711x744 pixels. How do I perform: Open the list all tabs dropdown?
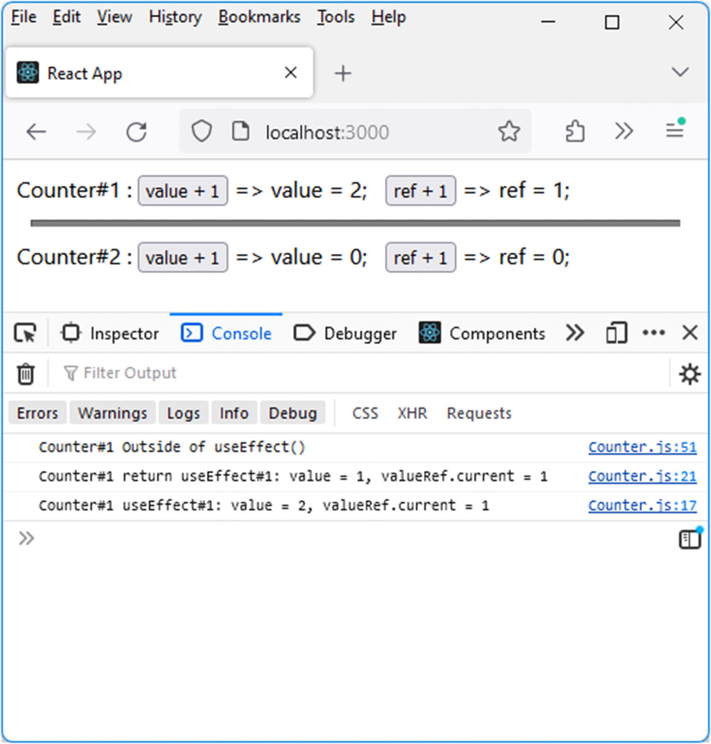[x=680, y=72]
